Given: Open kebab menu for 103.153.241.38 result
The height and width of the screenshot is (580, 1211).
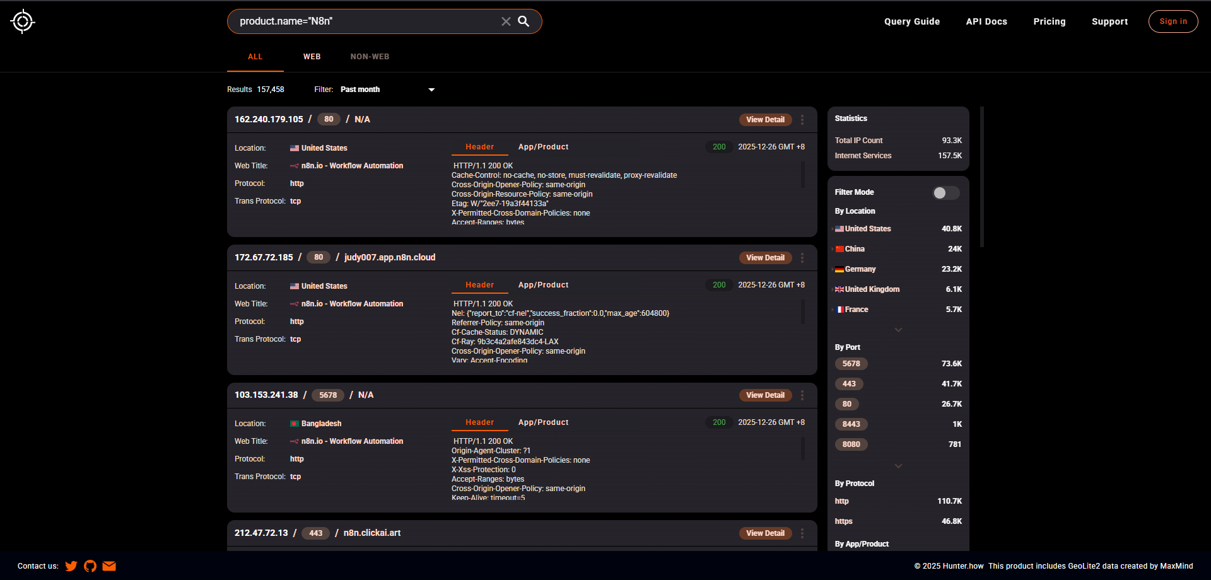Looking at the screenshot, I should (x=802, y=395).
